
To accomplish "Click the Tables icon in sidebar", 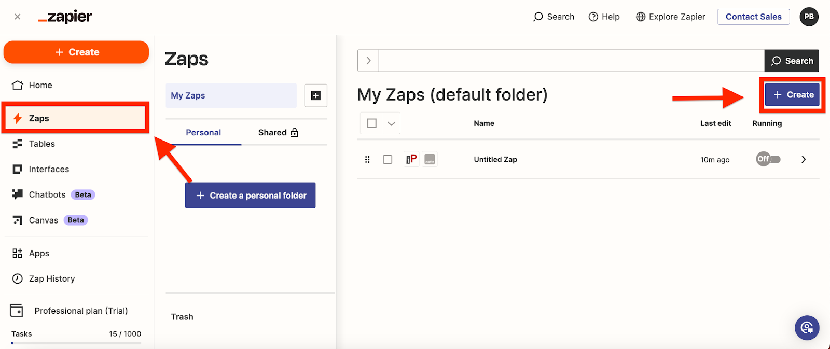I will pos(18,144).
